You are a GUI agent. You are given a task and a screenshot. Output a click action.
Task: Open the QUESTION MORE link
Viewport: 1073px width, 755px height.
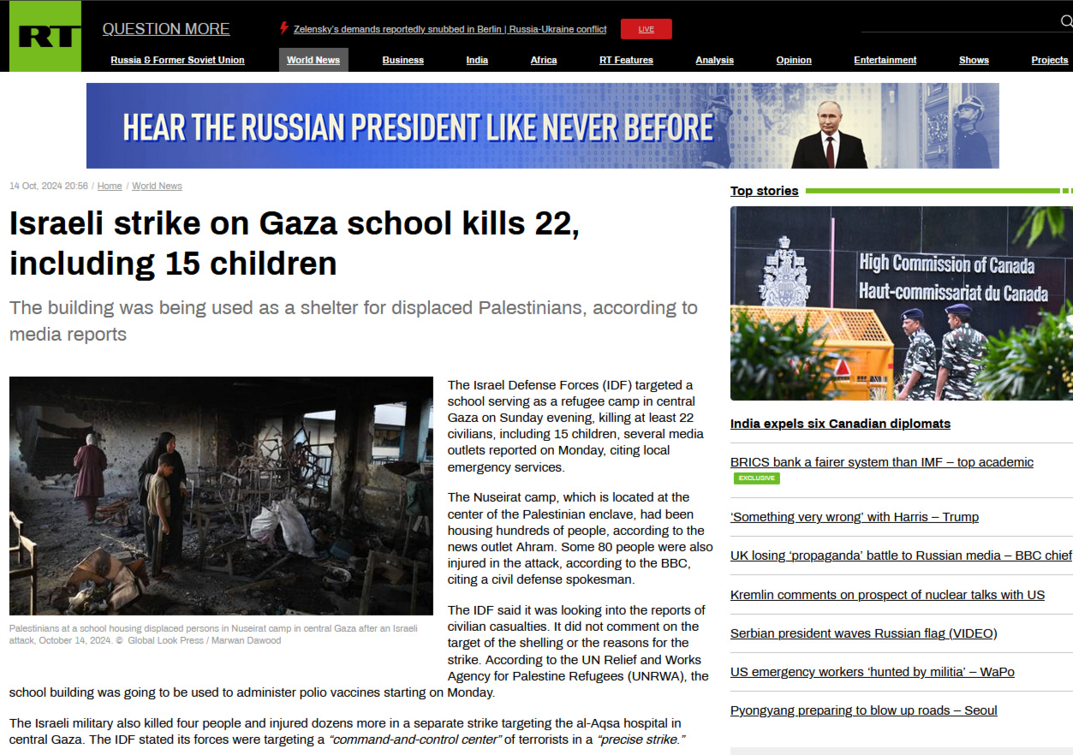(x=166, y=29)
